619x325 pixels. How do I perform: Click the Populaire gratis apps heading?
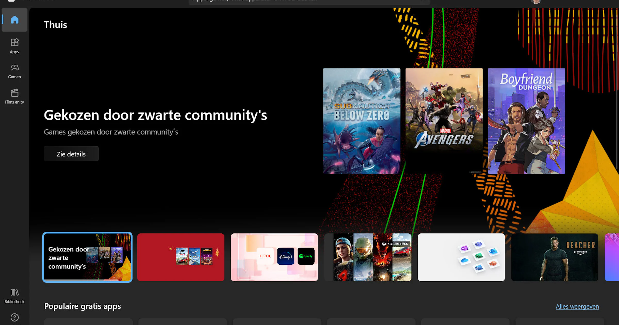click(x=83, y=306)
